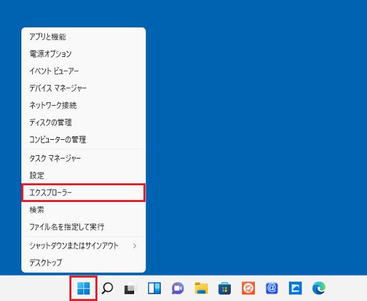Open Widgets icon in taskbar
Screen dimensions: 367x301
click(x=154, y=288)
